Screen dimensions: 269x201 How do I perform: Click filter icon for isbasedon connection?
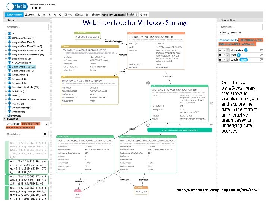262,50
